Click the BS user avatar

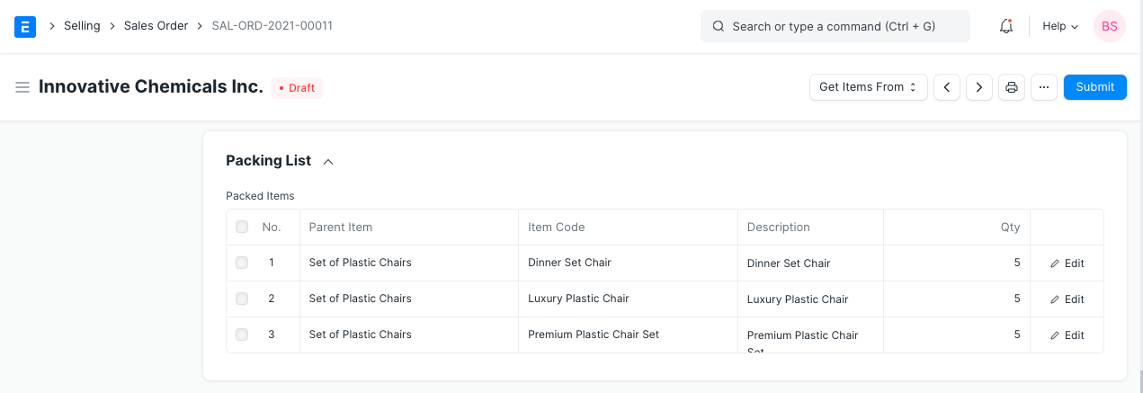point(1109,27)
